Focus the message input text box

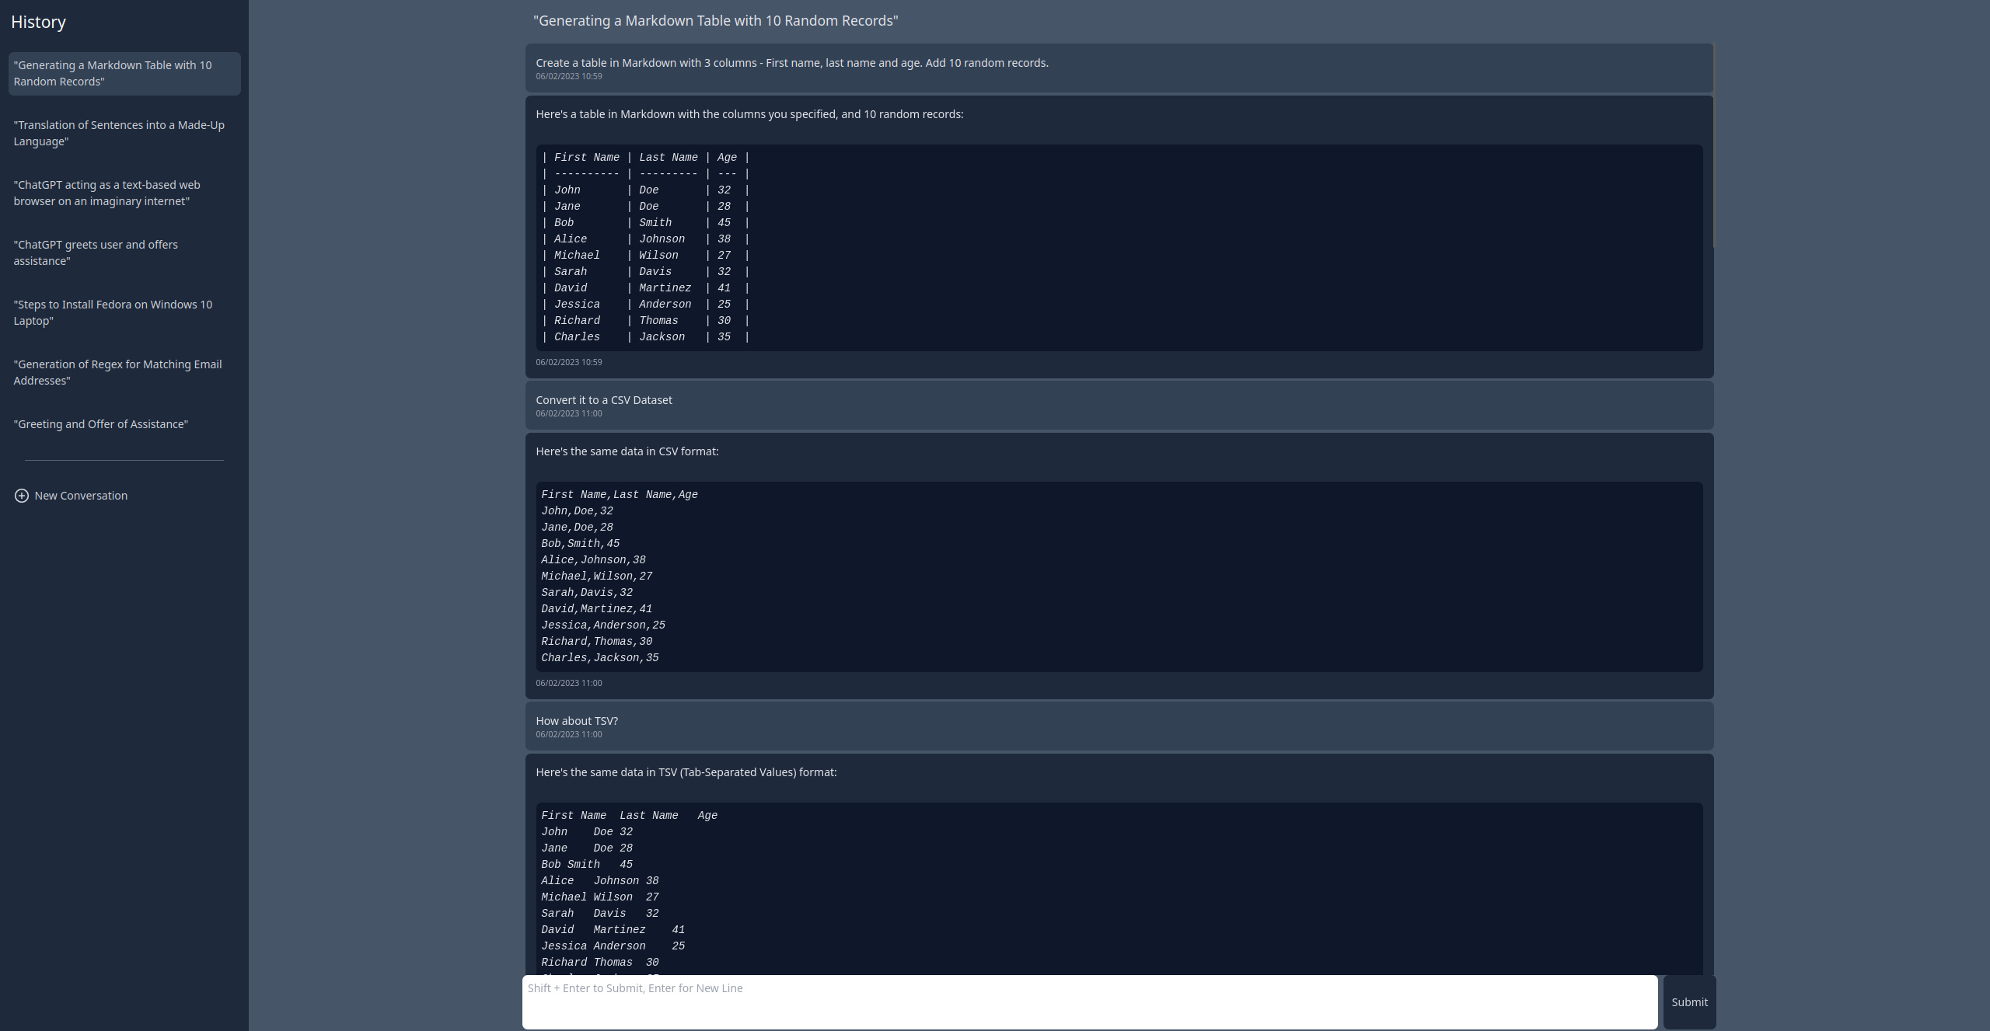click(1089, 1001)
